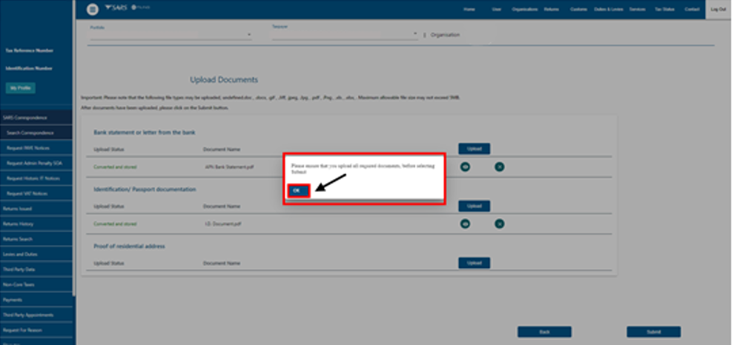The width and height of the screenshot is (734, 345).
Task: Click the hamburger menu icon beside SARS logo
Action: click(x=93, y=10)
